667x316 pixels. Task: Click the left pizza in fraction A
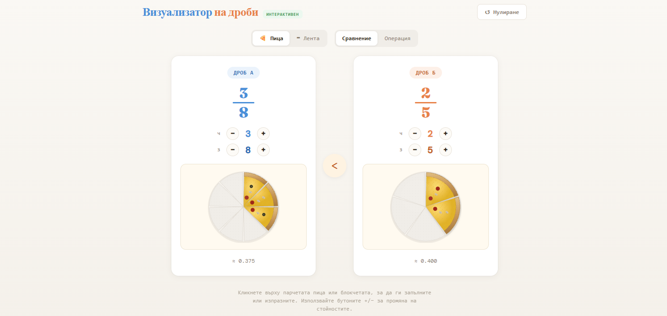(x=244, y=207)
